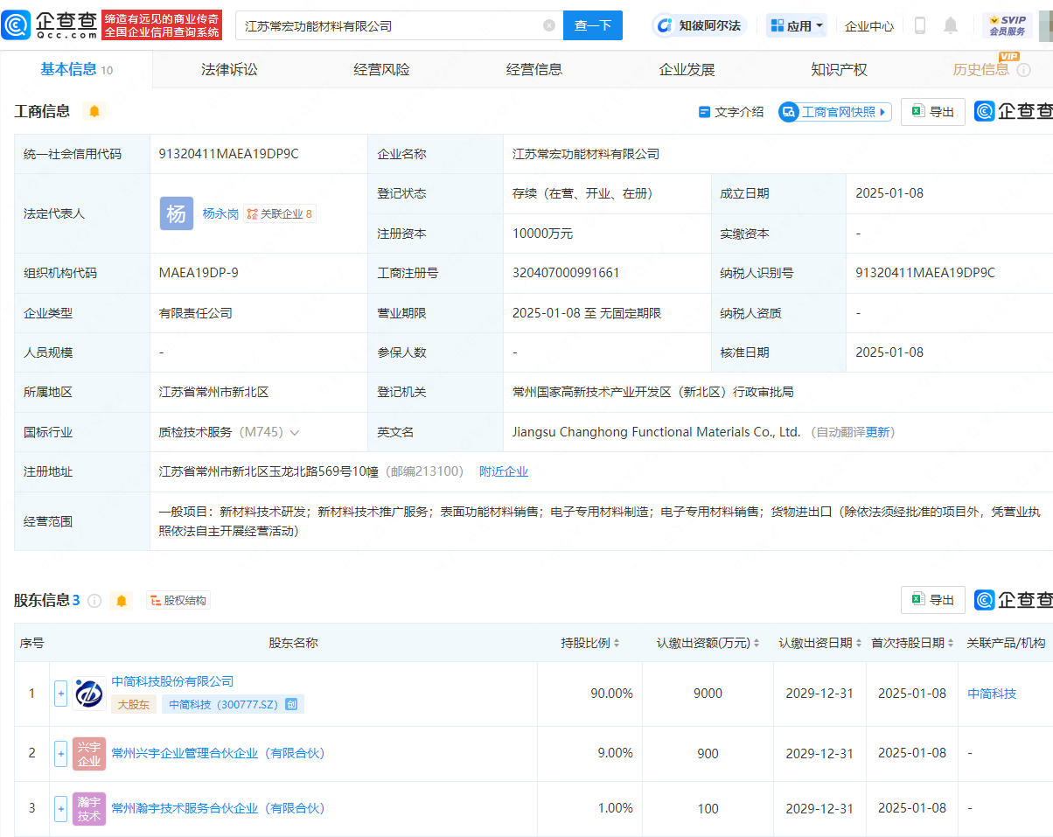Open the notification bell in top bar
The image size is (1053, 837).
click(x=950, y=25)
